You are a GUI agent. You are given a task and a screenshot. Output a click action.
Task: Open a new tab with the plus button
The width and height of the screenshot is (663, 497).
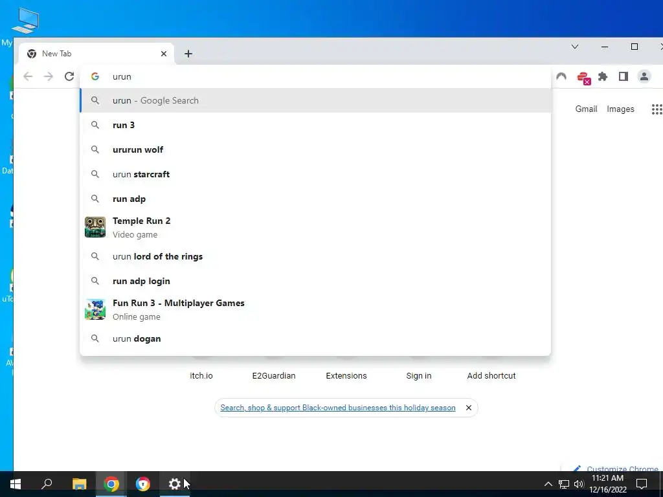click(188, 54)
